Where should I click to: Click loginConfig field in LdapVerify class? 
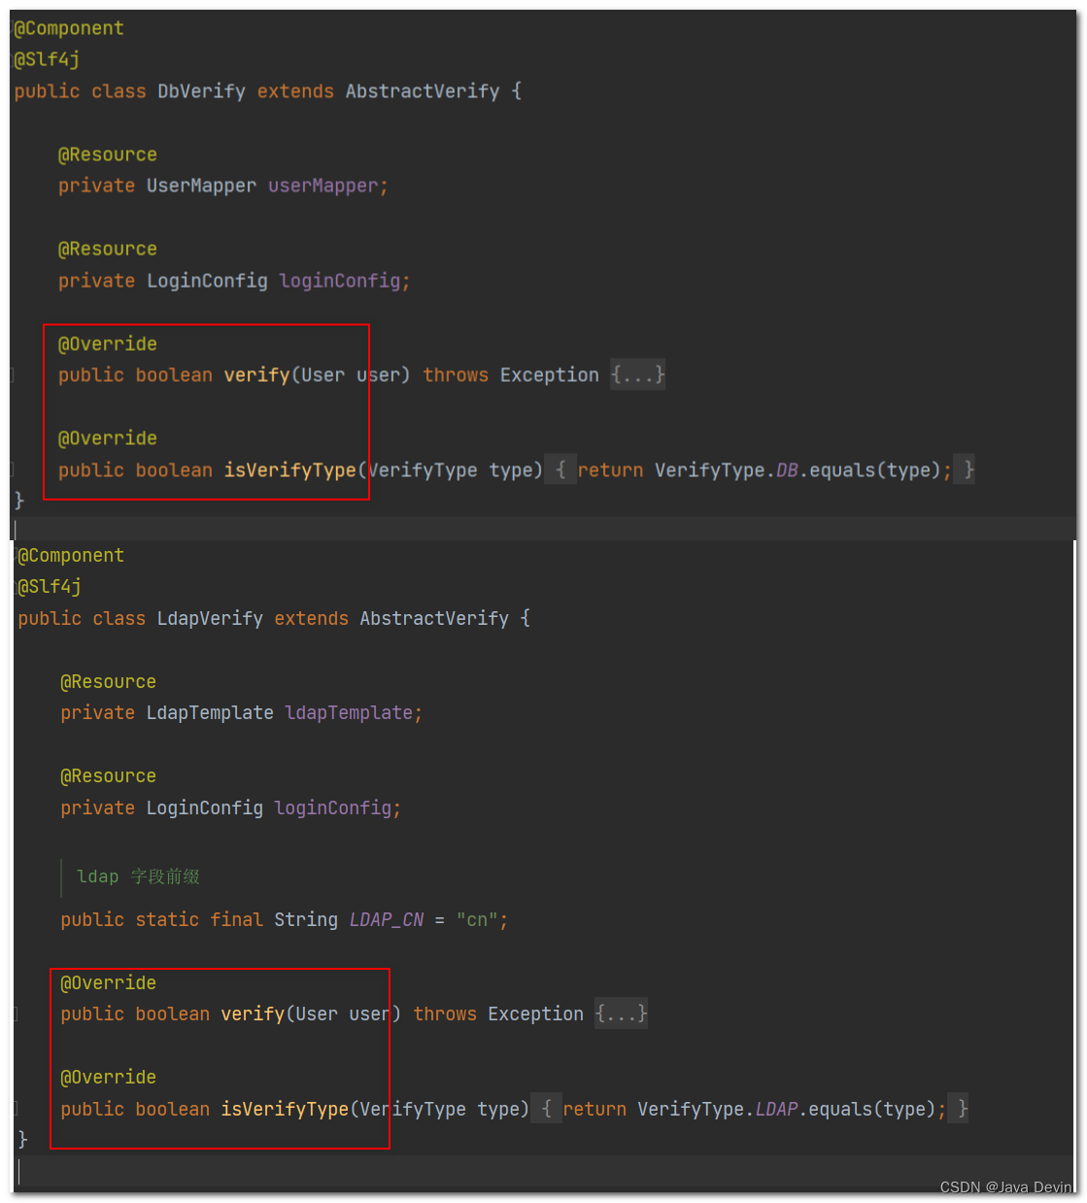click(x=333, y=808)
